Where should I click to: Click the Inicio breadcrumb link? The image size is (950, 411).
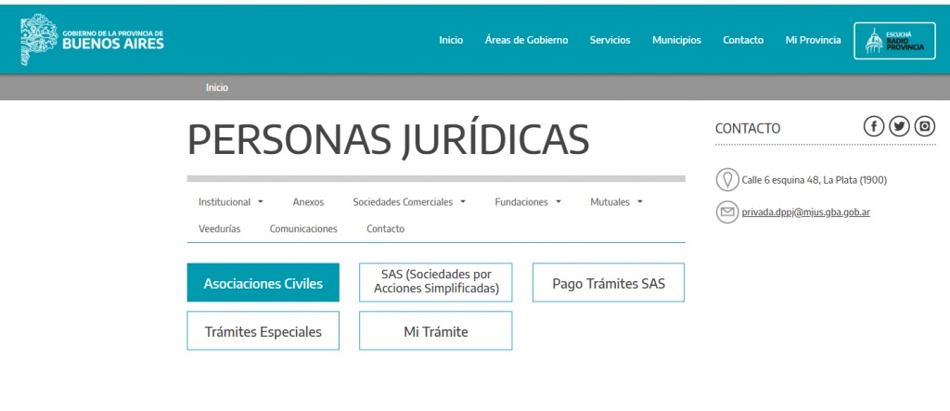coord(217,88)
